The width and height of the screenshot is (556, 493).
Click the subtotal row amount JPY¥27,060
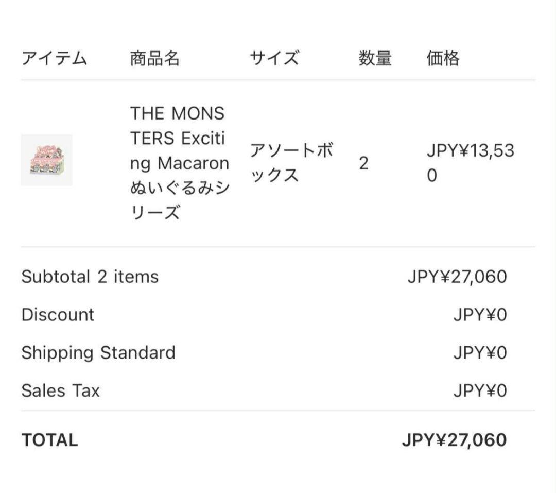point(457,277)
